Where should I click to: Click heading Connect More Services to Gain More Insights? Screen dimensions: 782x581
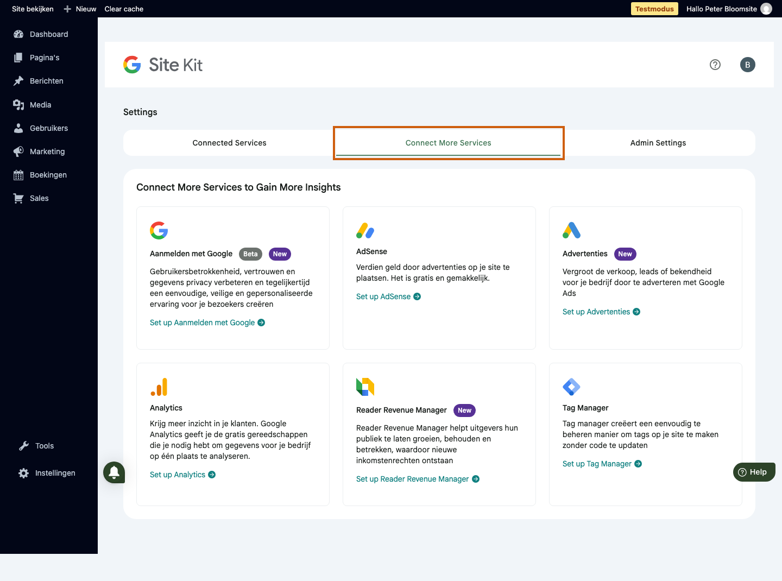pos(238,187)
